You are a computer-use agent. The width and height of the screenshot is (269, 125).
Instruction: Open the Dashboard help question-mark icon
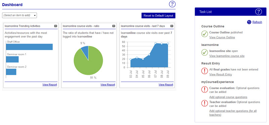(x=172, y=4)
